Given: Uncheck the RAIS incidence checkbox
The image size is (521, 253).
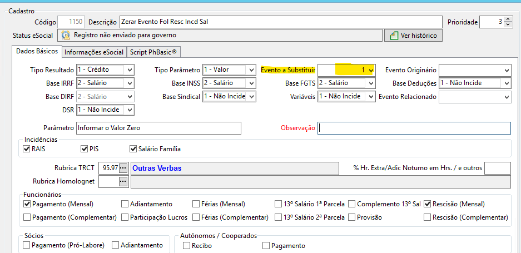Looking at the screenshot, I should pos(27,149).
